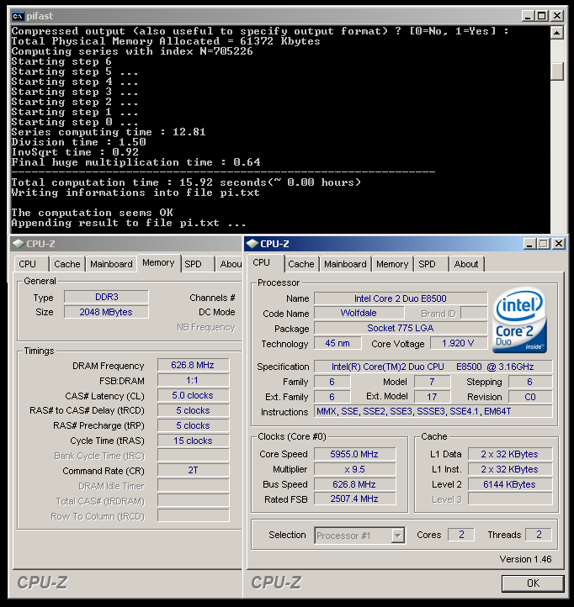Click the Cores count value

(461, 535)
